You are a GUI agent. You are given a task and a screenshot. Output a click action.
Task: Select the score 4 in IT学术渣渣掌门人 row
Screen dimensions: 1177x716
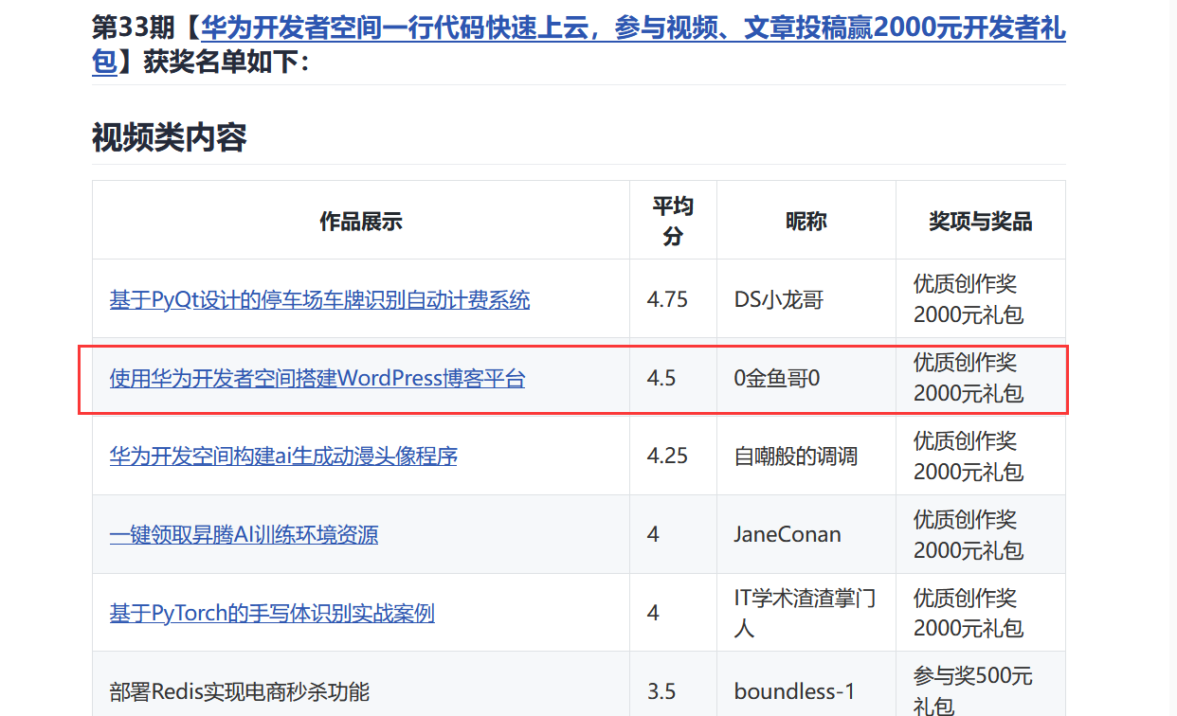click(653, 613)
